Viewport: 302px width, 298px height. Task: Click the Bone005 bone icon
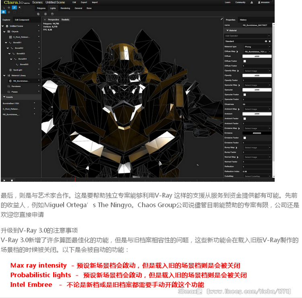(x=17, y=64)
